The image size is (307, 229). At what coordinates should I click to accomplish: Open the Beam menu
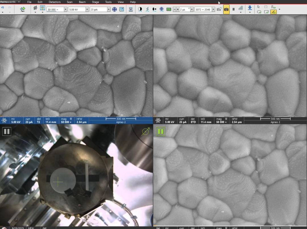82,2
